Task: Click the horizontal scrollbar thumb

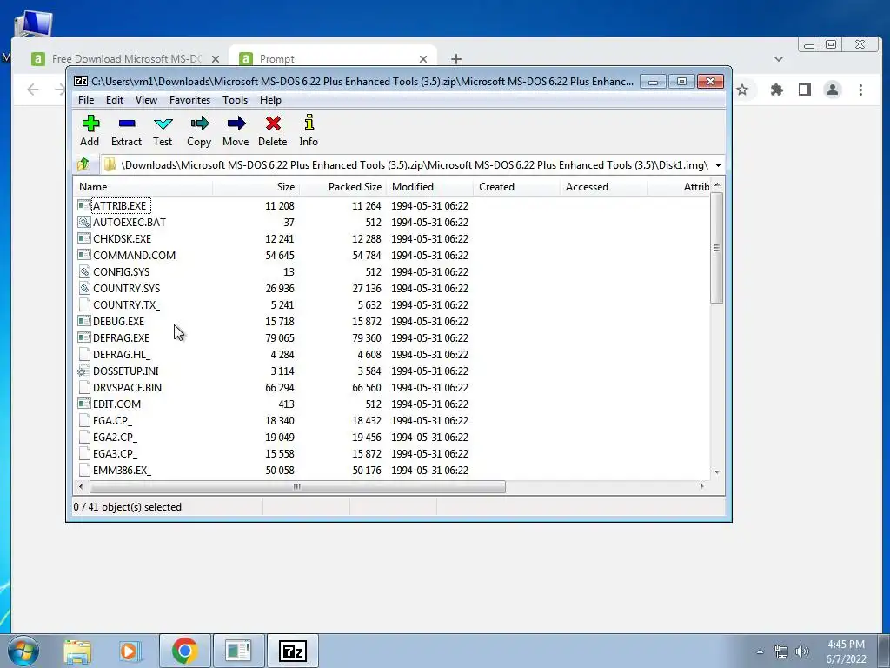Action: (297, 487)
